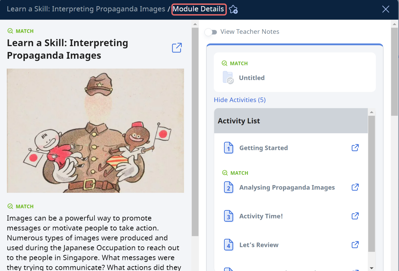Collapse list with Hide Activities (5)
The width and height of the screenshot is (399, 271).
[x=240, y=100]
